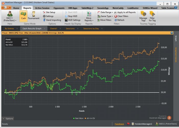Click the Feedback link
The width and height of the screenshot is (179, 128).
tap(119, 124)
